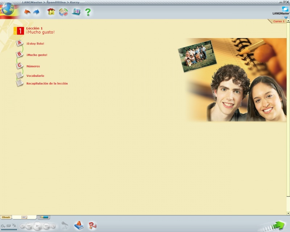Select the pencil tab
Viewport: 290px width, 232px height.
[43, 217]
